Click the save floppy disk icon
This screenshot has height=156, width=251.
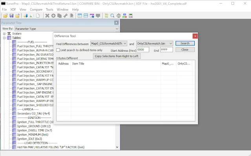click(11, 16)
